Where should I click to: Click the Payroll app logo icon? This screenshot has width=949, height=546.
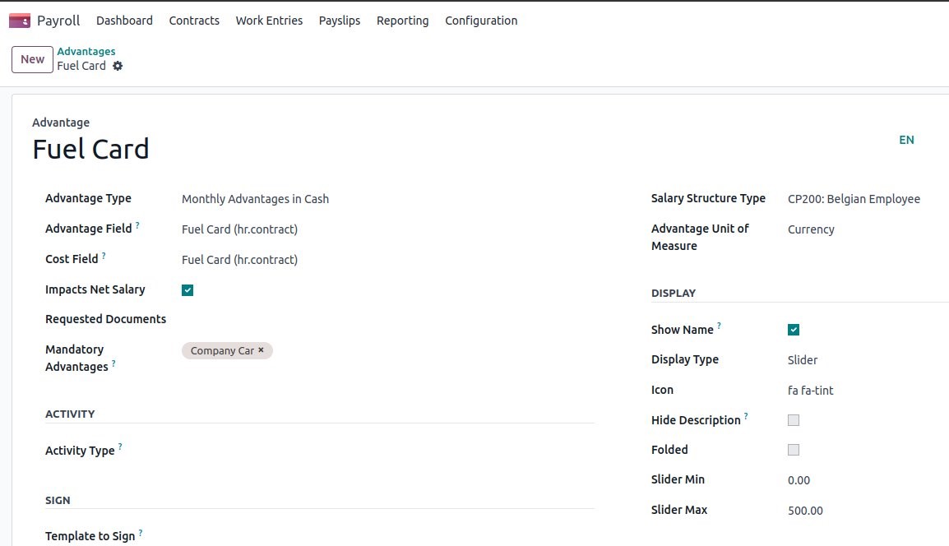click(x=17, y=20)
